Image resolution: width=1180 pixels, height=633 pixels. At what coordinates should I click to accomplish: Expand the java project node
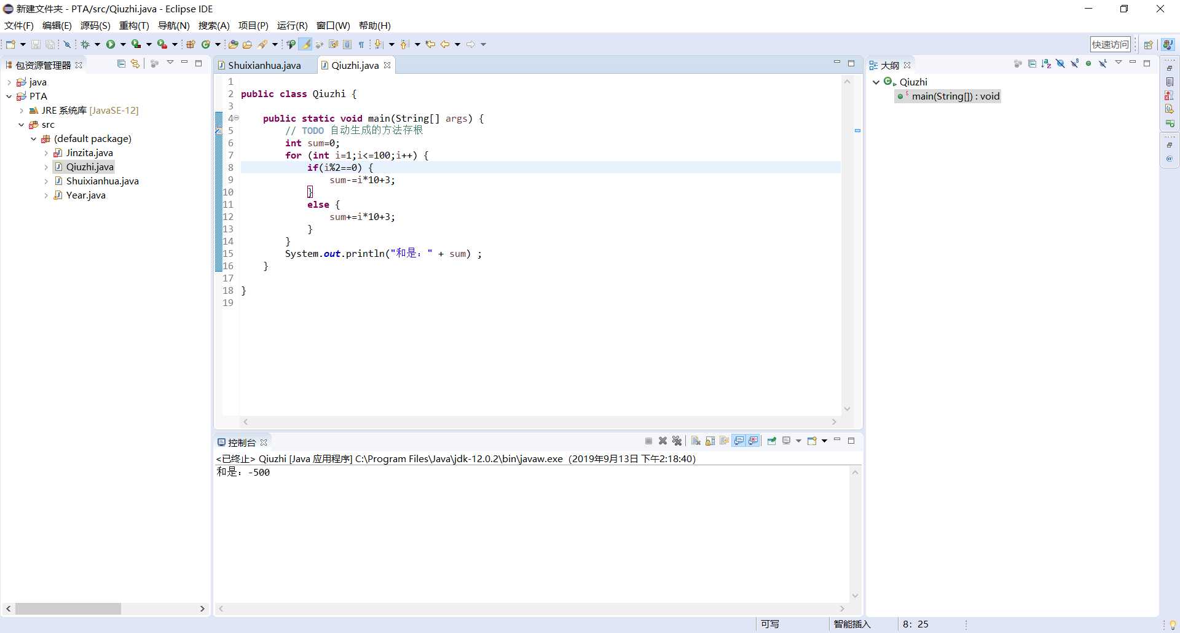9,82
